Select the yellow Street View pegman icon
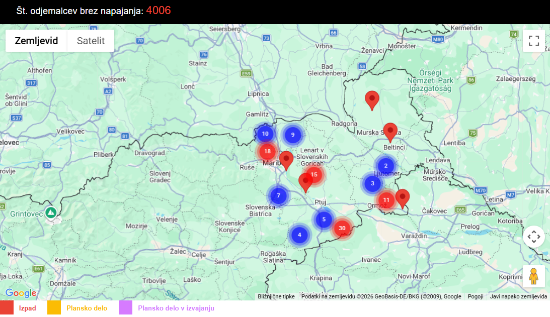Viewport: 550px width, 317px height. pyautogui.click(x=533, y=275)
